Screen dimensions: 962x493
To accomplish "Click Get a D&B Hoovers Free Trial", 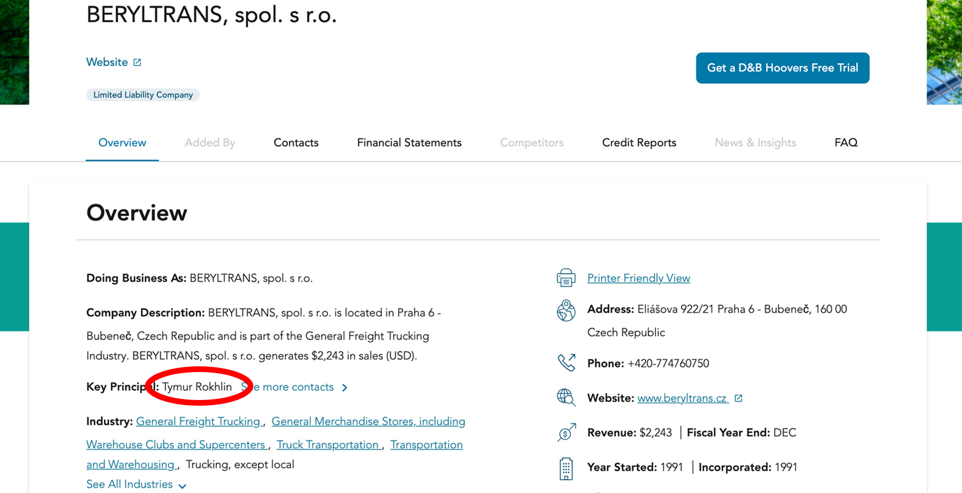I will click(x=782, y=68).
